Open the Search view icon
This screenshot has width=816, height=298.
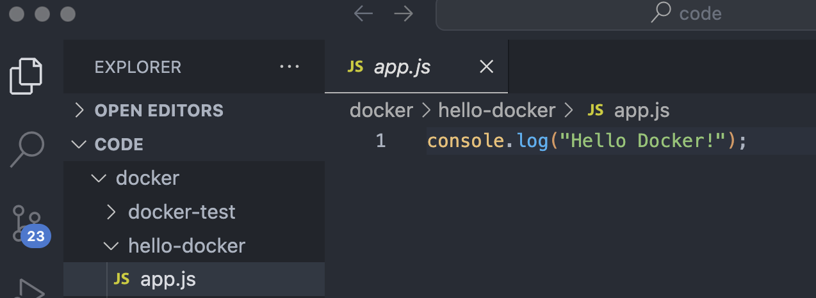(x=27, y=149)
